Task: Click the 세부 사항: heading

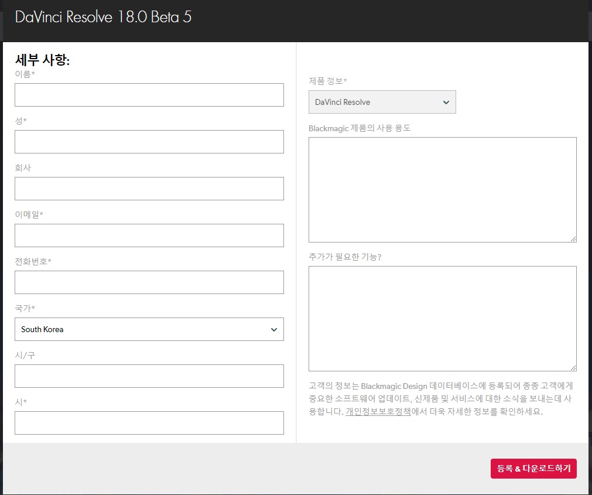Action: tap(42, 60)
